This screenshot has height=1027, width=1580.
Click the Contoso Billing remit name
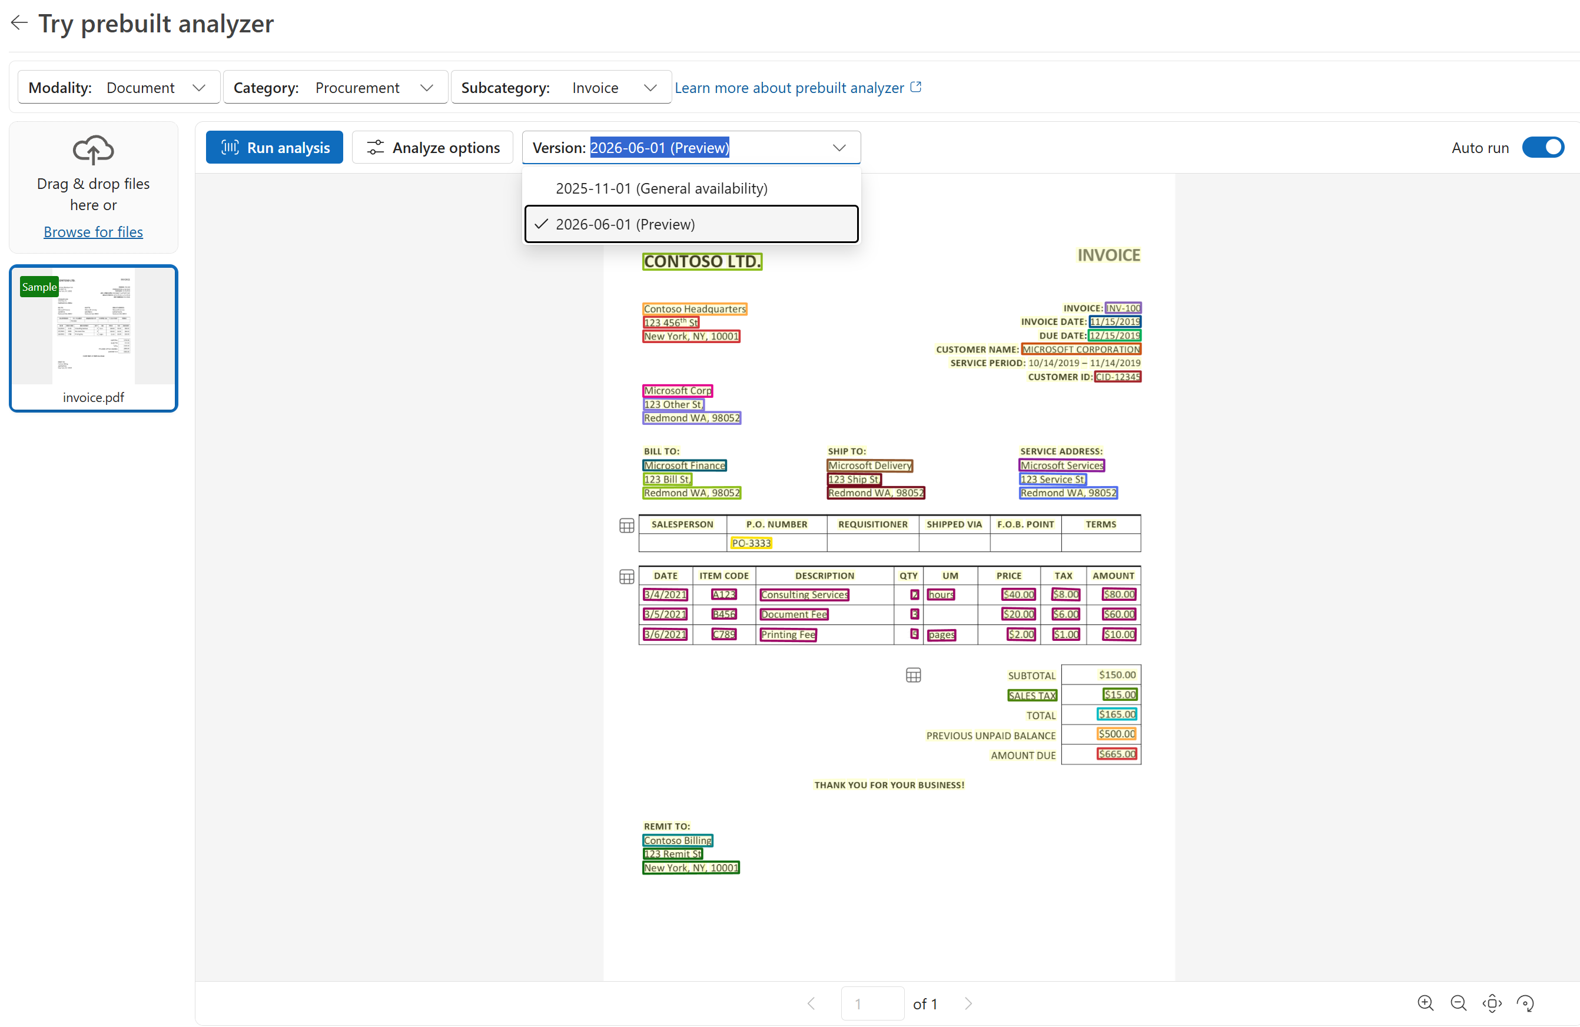click(678, 840)
